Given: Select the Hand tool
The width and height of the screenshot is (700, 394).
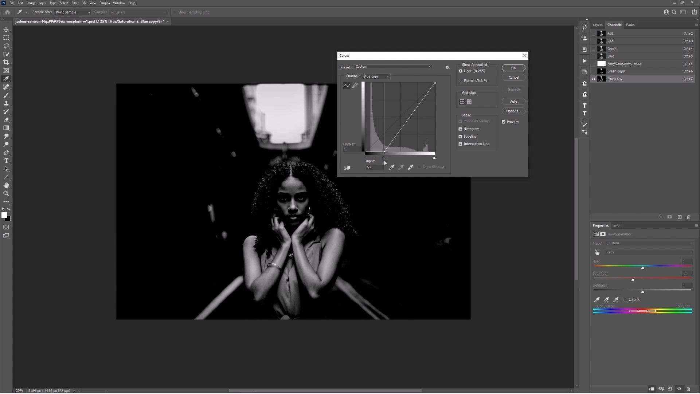Looking at the screenshot, I should pos(6,185).
